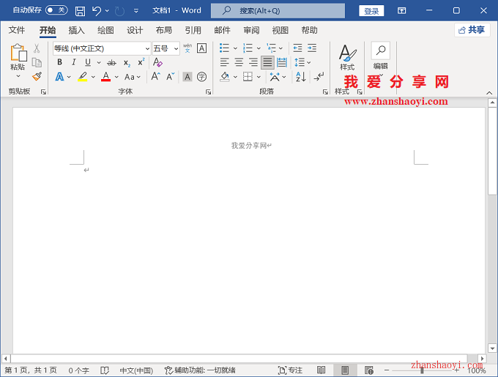Cut the selection with the scissors icon
This screenshot has height=377, width=498.
click(37, 48)
